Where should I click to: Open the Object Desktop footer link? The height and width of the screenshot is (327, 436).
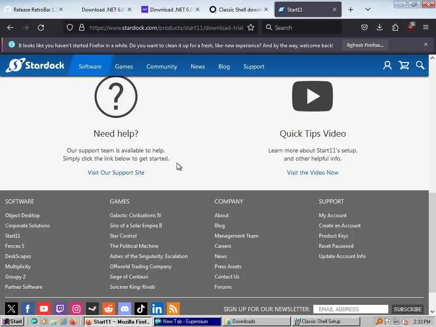[x=22, y=215]
